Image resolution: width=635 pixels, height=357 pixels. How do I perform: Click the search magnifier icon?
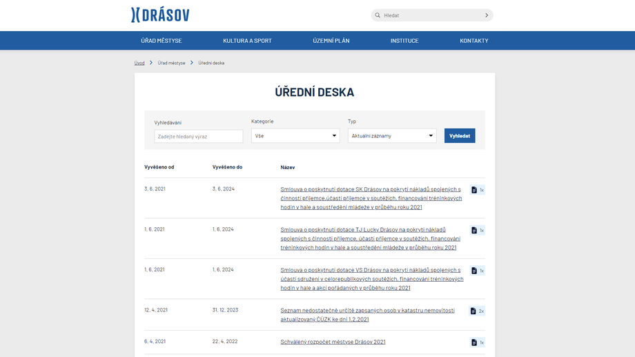(378, 15)
